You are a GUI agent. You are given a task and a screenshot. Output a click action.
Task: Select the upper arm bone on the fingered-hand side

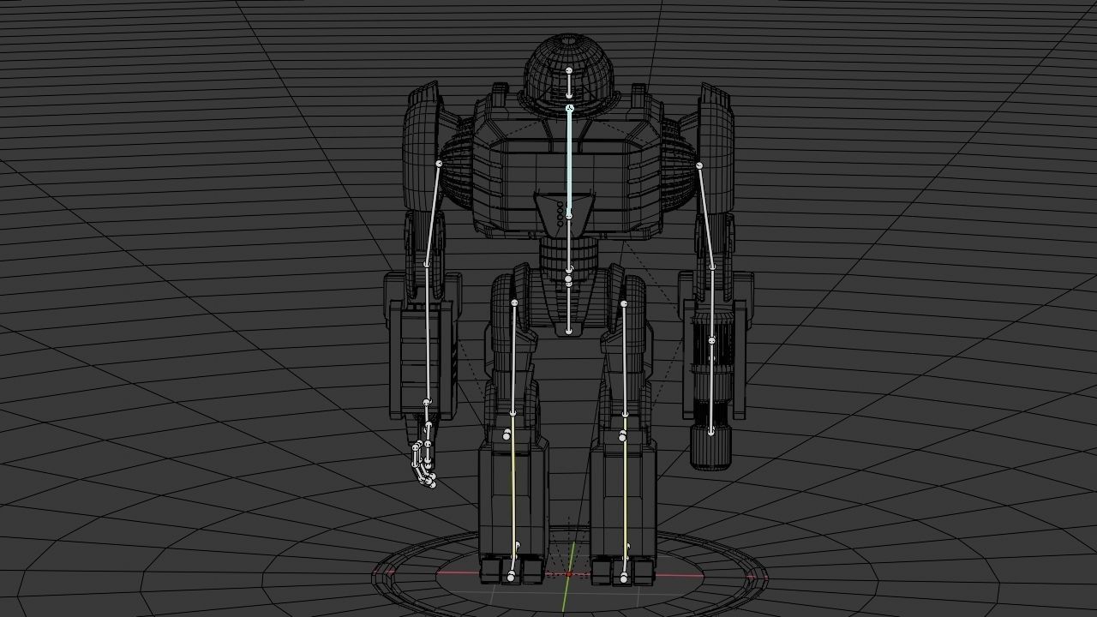tap(433, 213)
